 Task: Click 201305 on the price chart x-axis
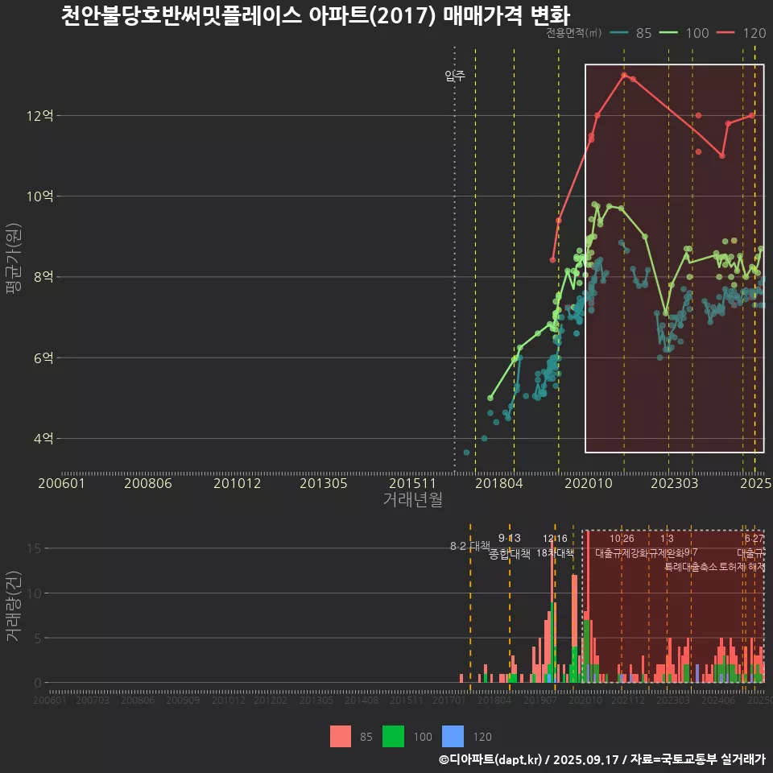[x=324, y=483]
